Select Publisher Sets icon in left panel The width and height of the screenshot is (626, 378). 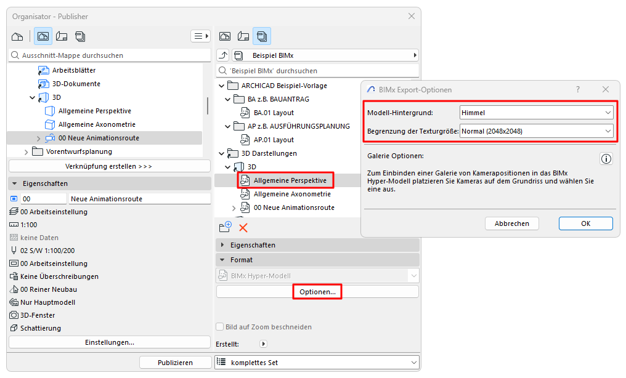[80, 37]
